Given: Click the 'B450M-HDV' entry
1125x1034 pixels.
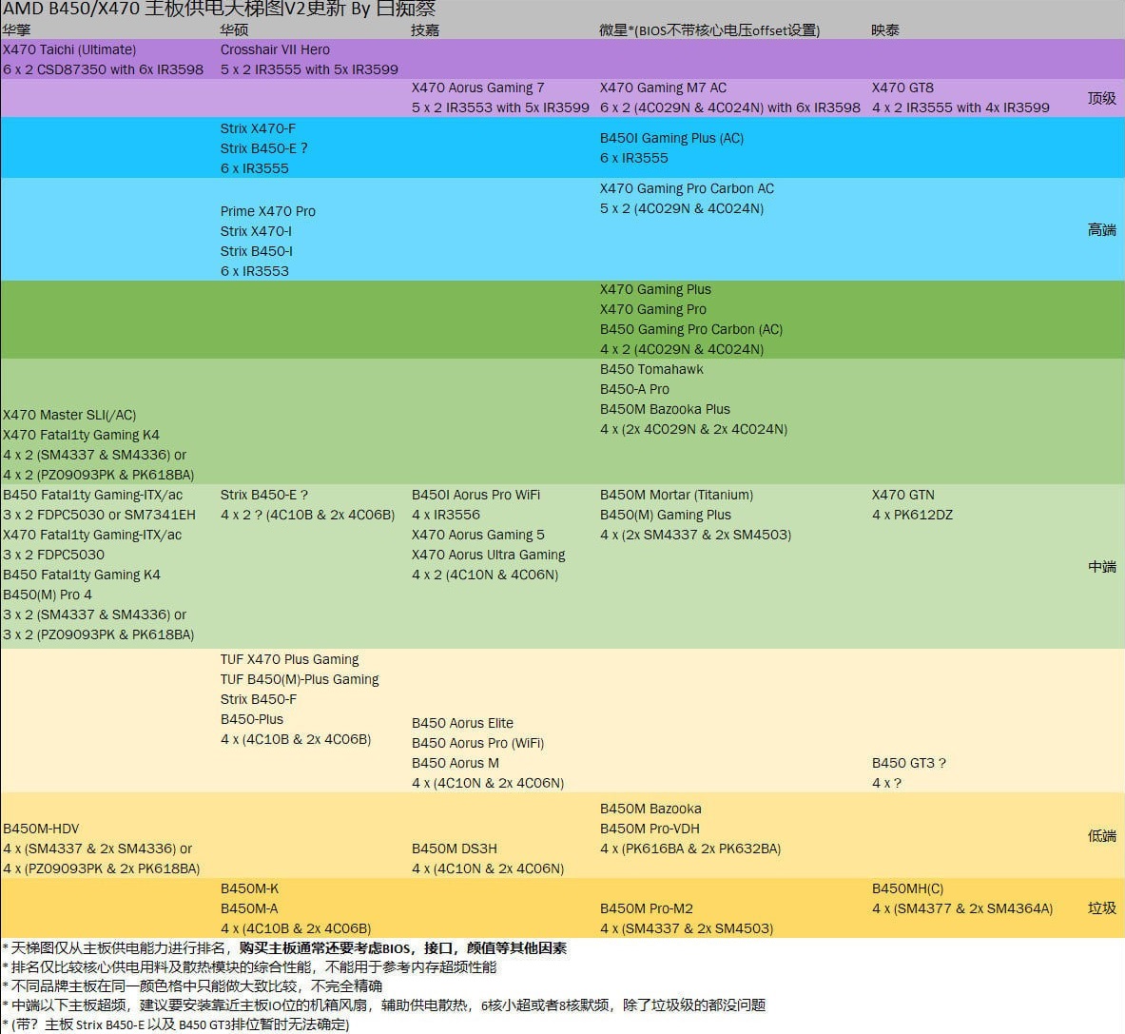Looking at the screenshot, I should click(x=41, y=829).
